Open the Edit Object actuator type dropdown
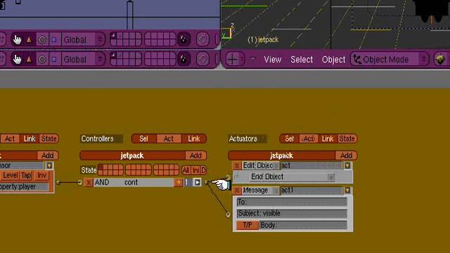 (261, 166)
